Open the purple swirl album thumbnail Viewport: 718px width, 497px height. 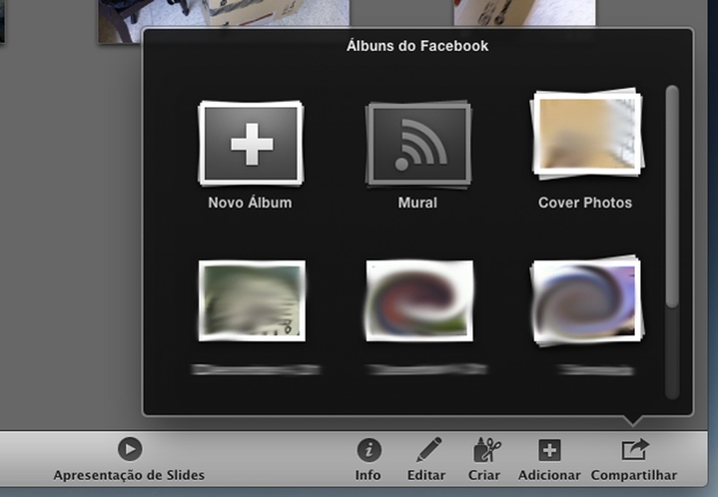tap(587, 300)
